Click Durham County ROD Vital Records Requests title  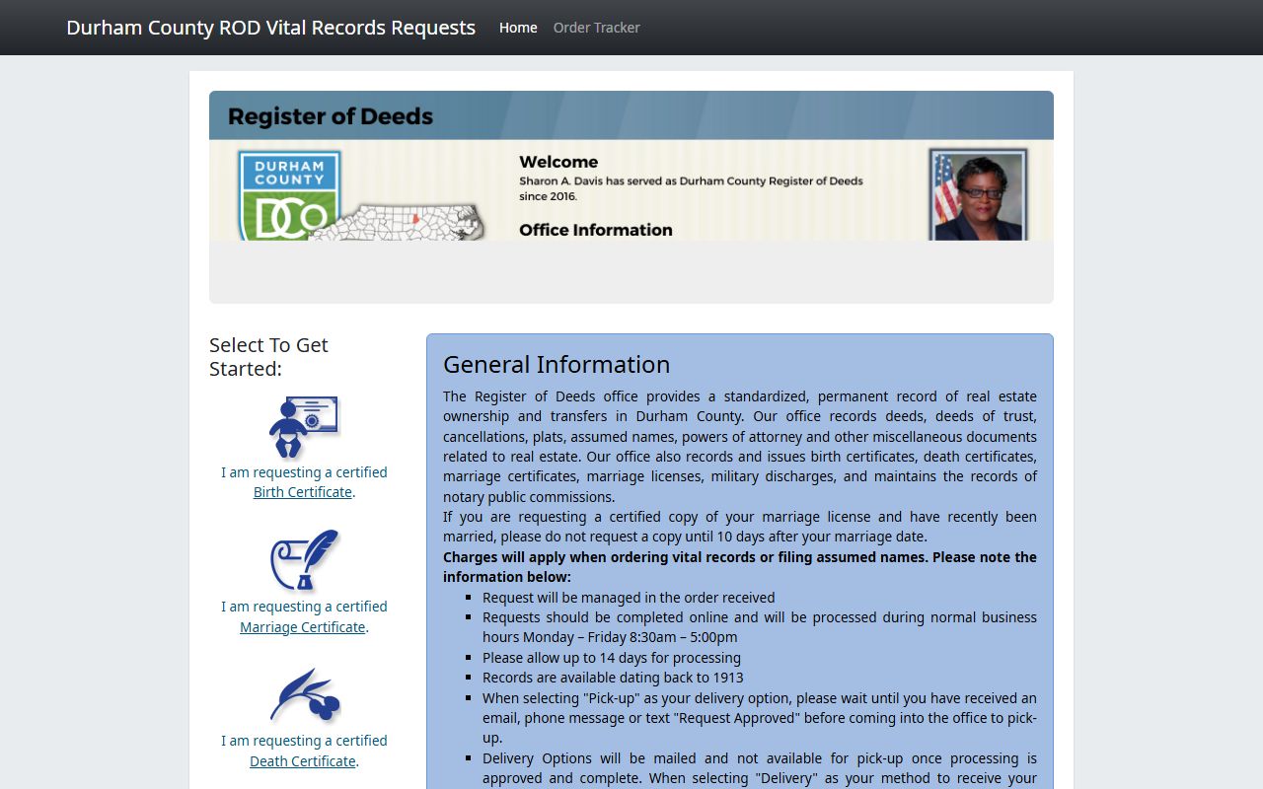coord(270,28)
